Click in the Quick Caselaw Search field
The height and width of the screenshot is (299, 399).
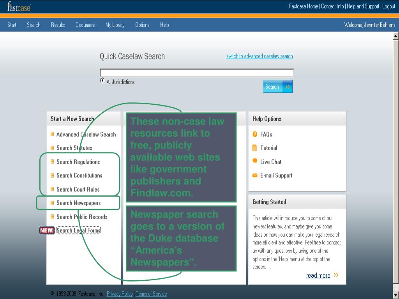[197, 73]
